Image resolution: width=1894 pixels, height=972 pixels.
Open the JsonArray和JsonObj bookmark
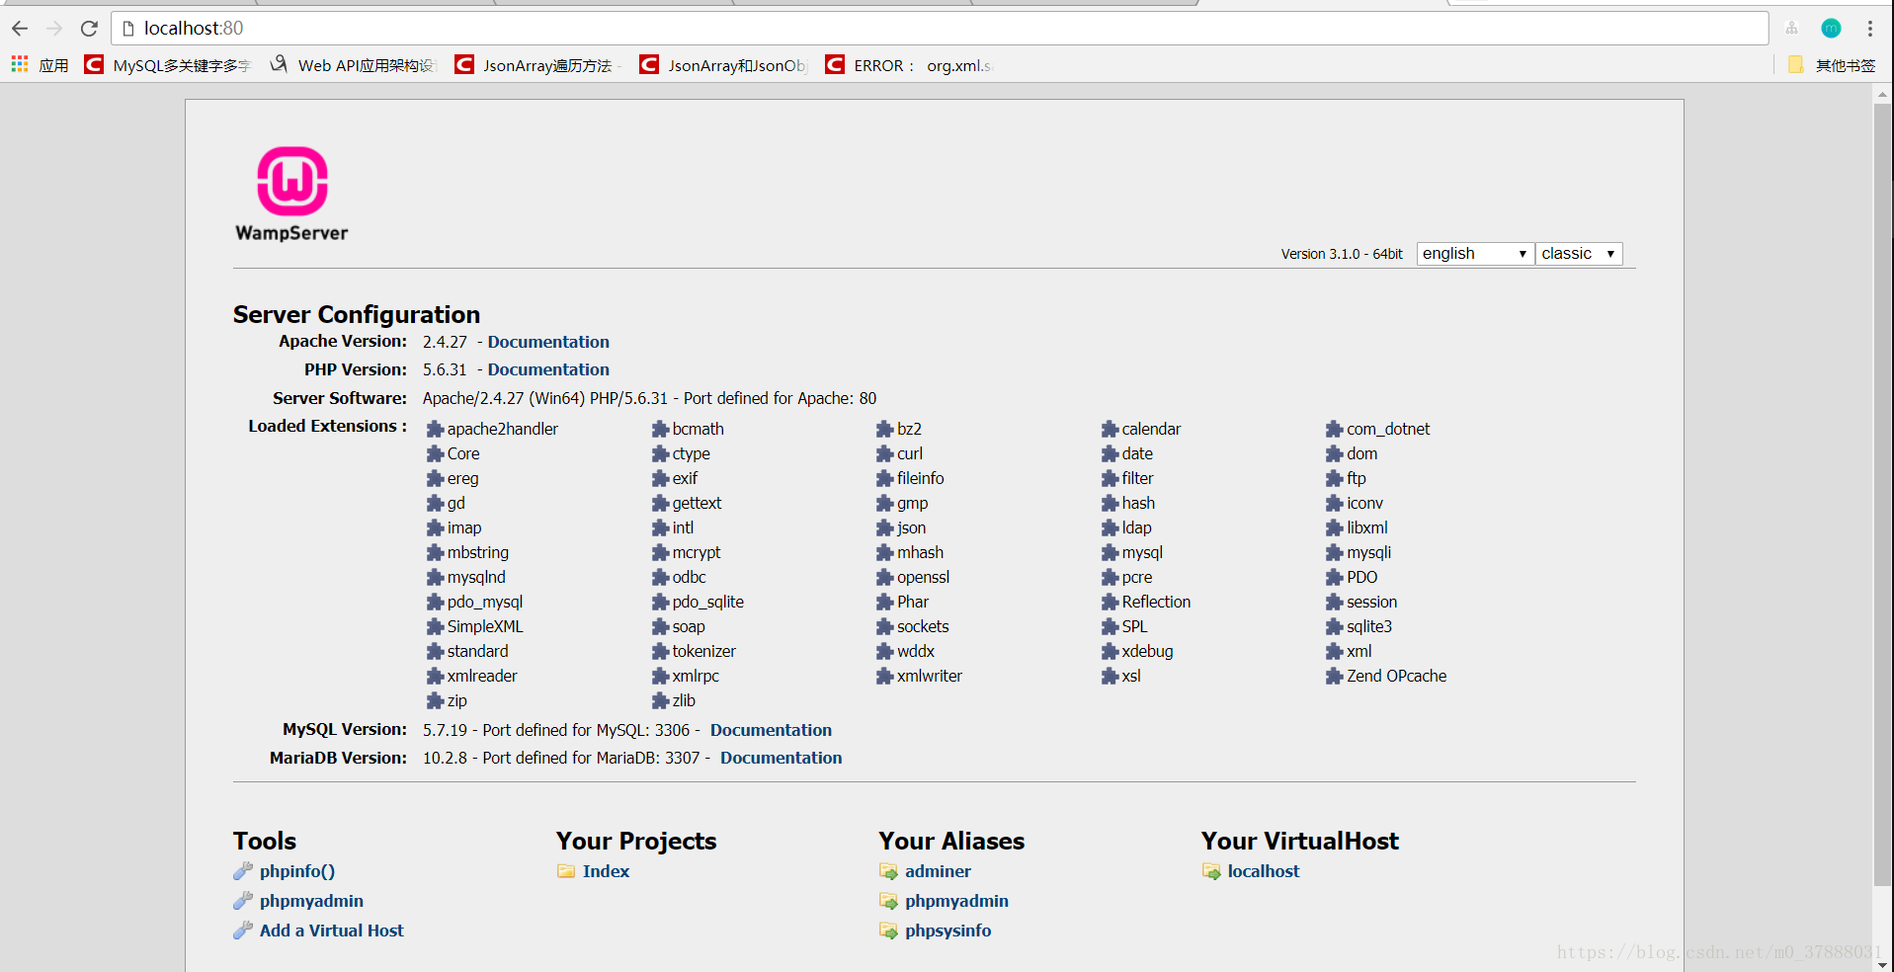click(x=723, y=65)
